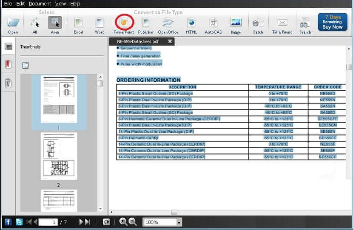
Task: Open a PDF file with Open icon
Action: pyautogui.click(x=13, y=26)
